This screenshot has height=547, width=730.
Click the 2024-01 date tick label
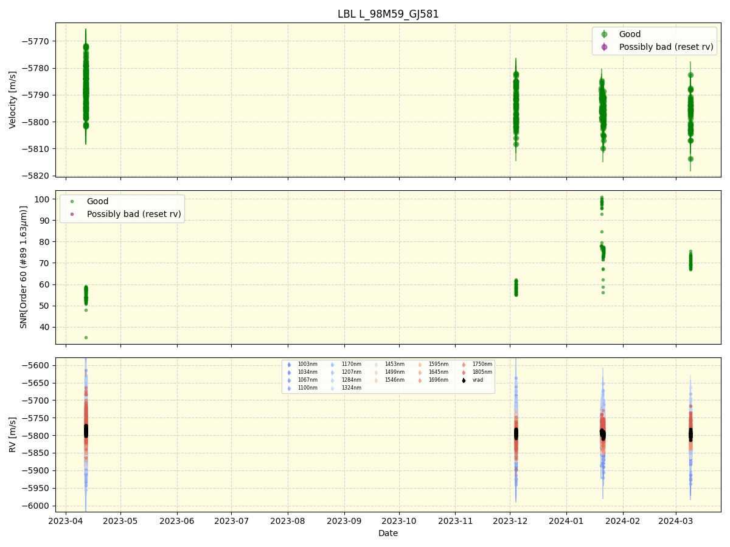click(566, 521)
